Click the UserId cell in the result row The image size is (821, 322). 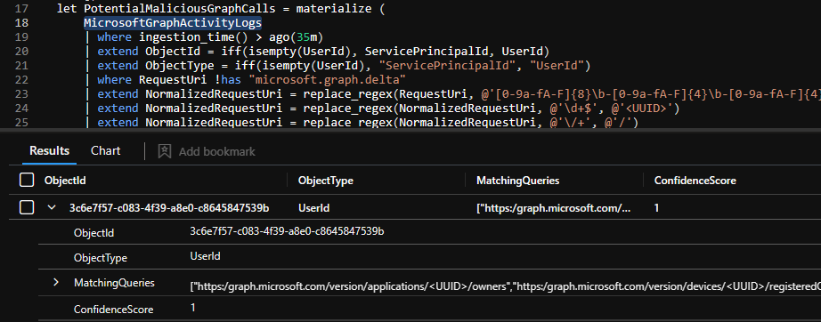coord(313,208)
